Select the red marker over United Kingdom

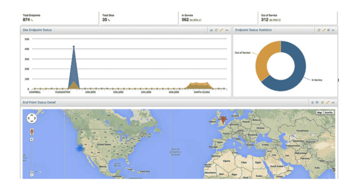223,119
